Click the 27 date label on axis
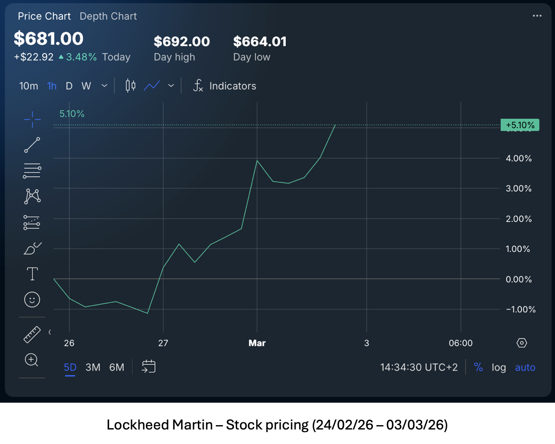The image size is (555, 444). coord(163,343)
